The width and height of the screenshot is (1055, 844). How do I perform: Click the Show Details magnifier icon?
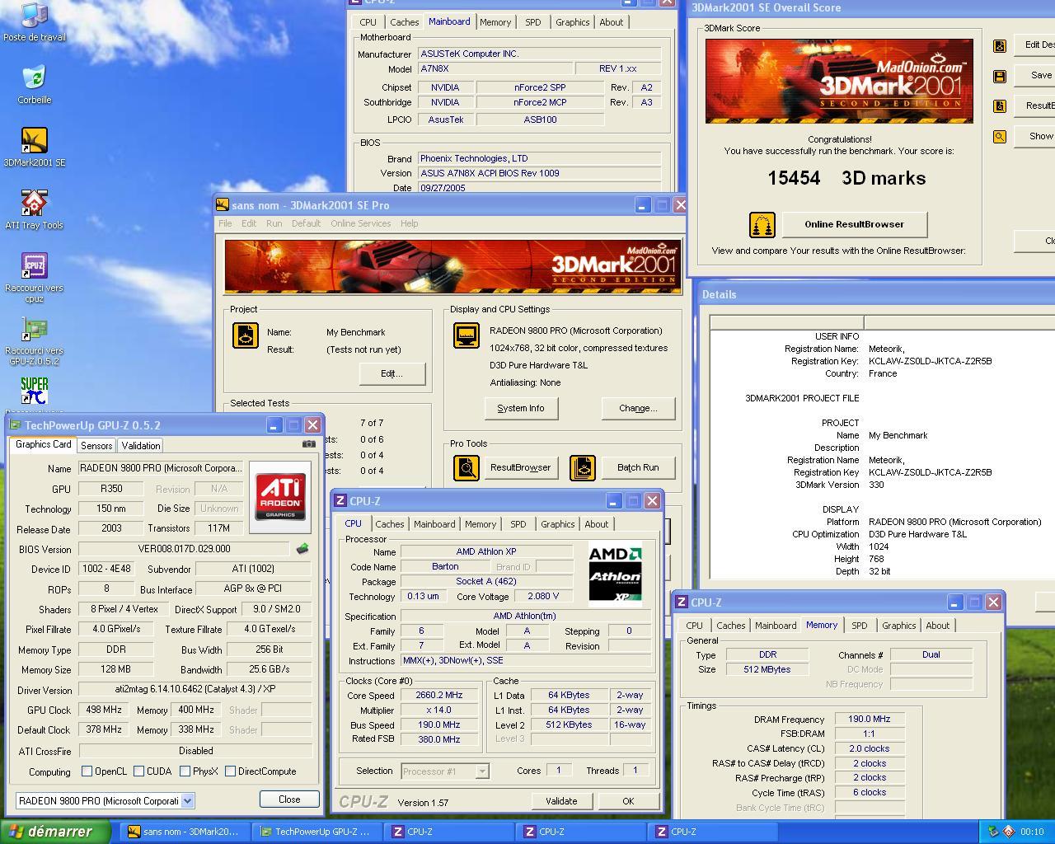point(1000,137)
